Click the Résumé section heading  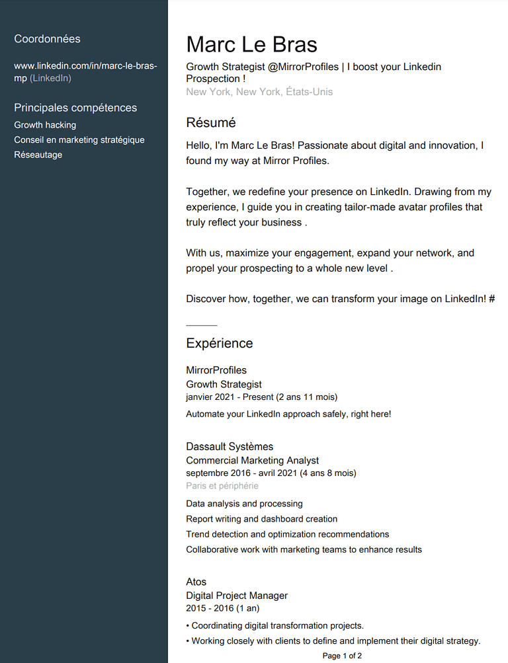[210, 123]
